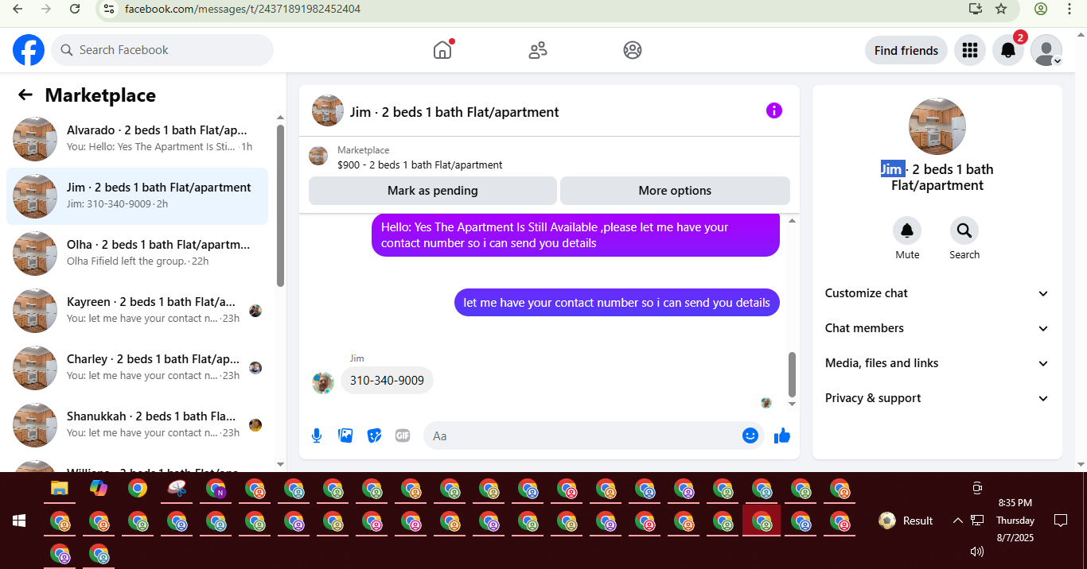Click the purple conversation information icon
This screenshot has height=569, width=1087.
click(774, 110)
